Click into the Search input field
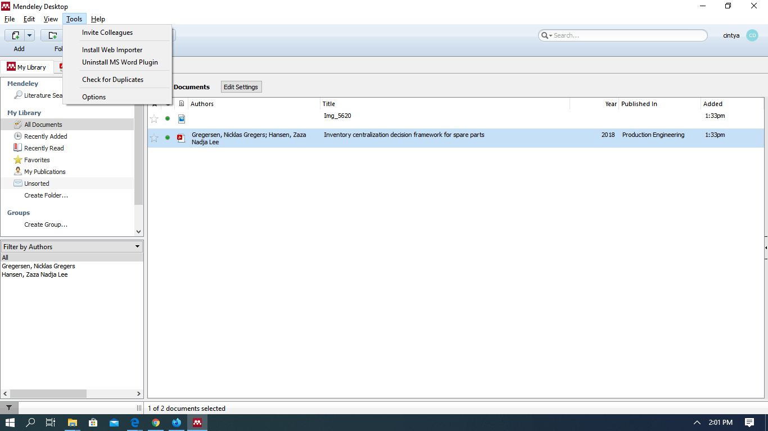The image size is (768, 431). 627,35
